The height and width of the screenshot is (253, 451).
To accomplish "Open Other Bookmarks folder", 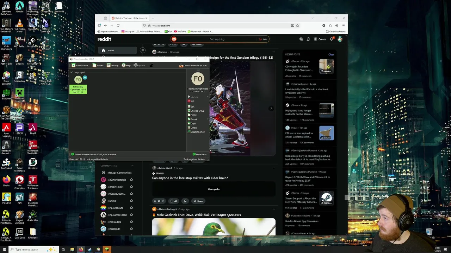I will pos(336,32).
